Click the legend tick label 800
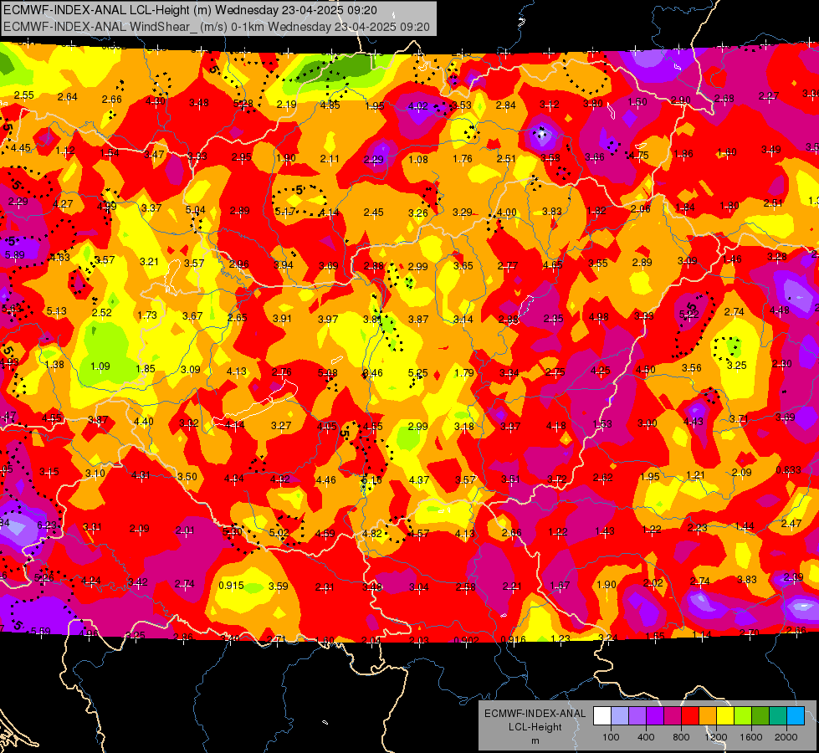The height and width of the screenshot is (753, 819). pos(681,737)
